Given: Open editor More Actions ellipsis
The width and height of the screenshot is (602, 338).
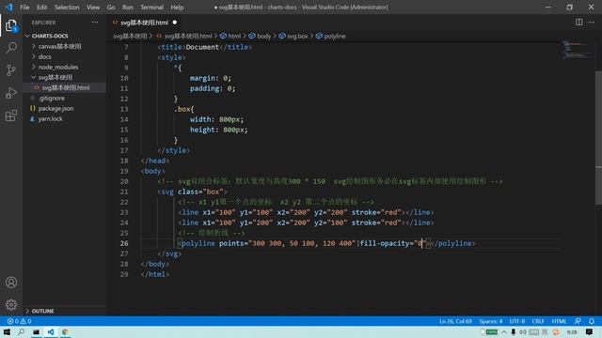Looking at the screenshot, I should [x=592, y=23].
